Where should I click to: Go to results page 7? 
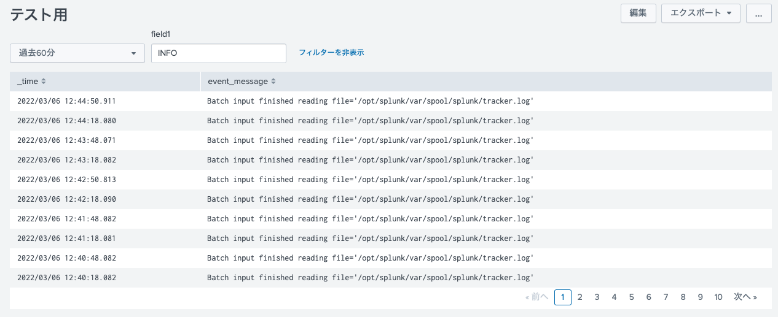(666, 297)
